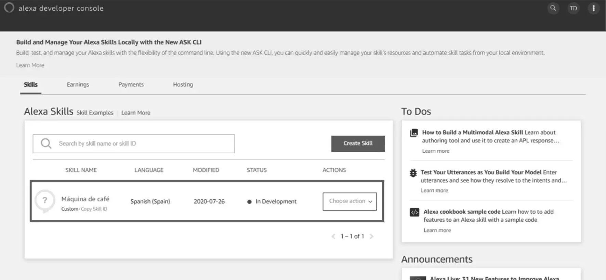Click Copy Skill ID link
The image size is (606, 280).
tap(94, 209)
